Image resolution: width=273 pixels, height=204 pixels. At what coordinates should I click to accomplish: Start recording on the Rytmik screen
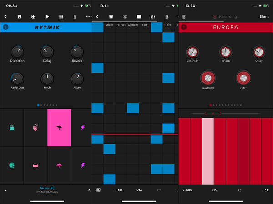[x=33, y=16]
